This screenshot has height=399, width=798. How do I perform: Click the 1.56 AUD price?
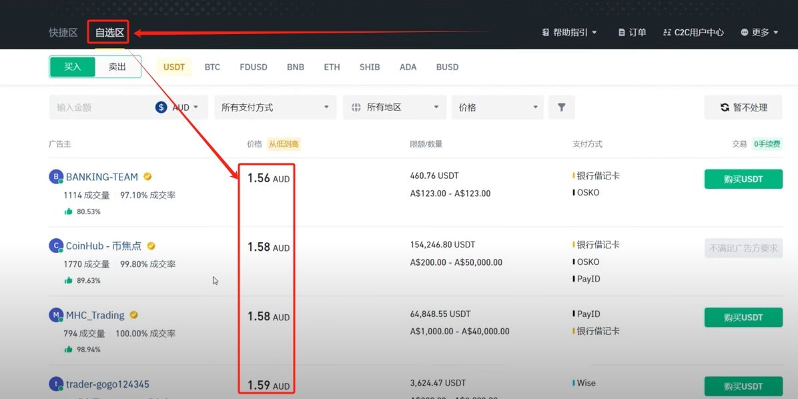pos(268,178)
